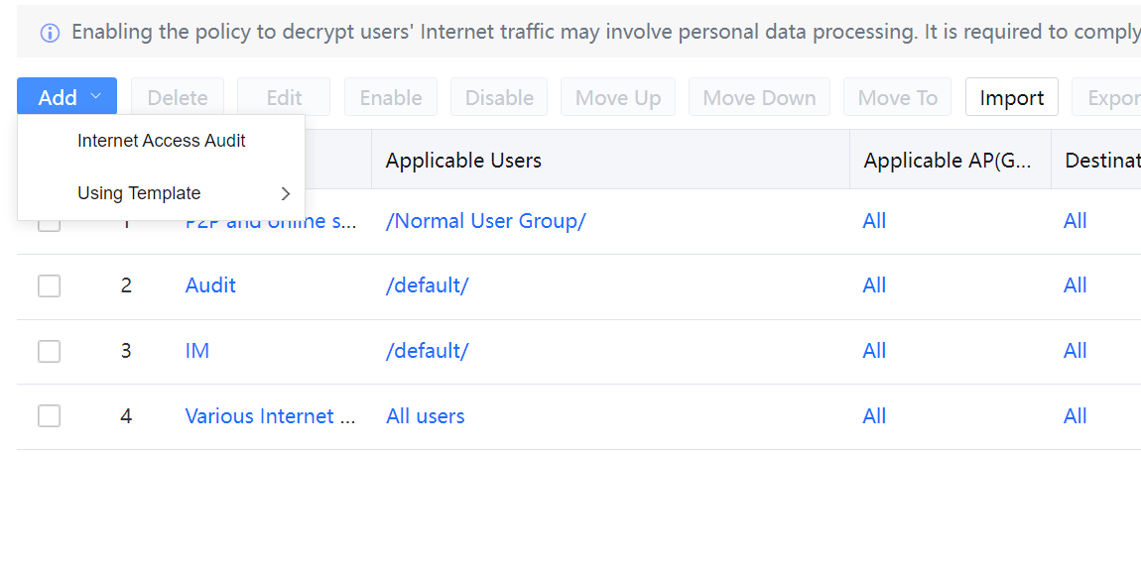The image size is (1141, 565).
Task: Click the Move Up toolbar button
Action: coord(617,97)
